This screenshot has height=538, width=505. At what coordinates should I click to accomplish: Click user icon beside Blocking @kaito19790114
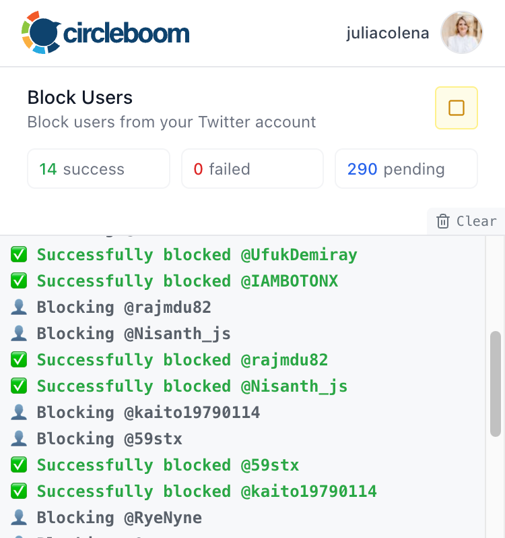click(19, 413)
